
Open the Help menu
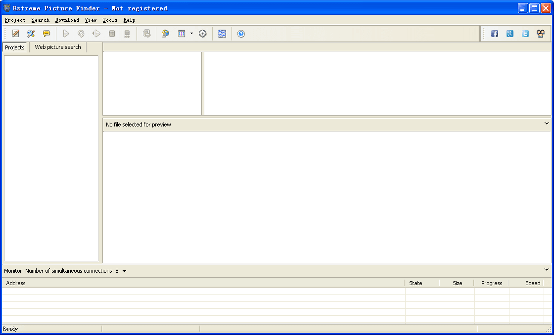pos(129,20)
